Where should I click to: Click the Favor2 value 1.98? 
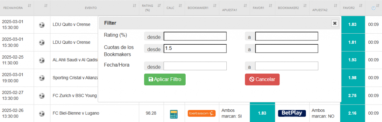click(x=352, y=78)
